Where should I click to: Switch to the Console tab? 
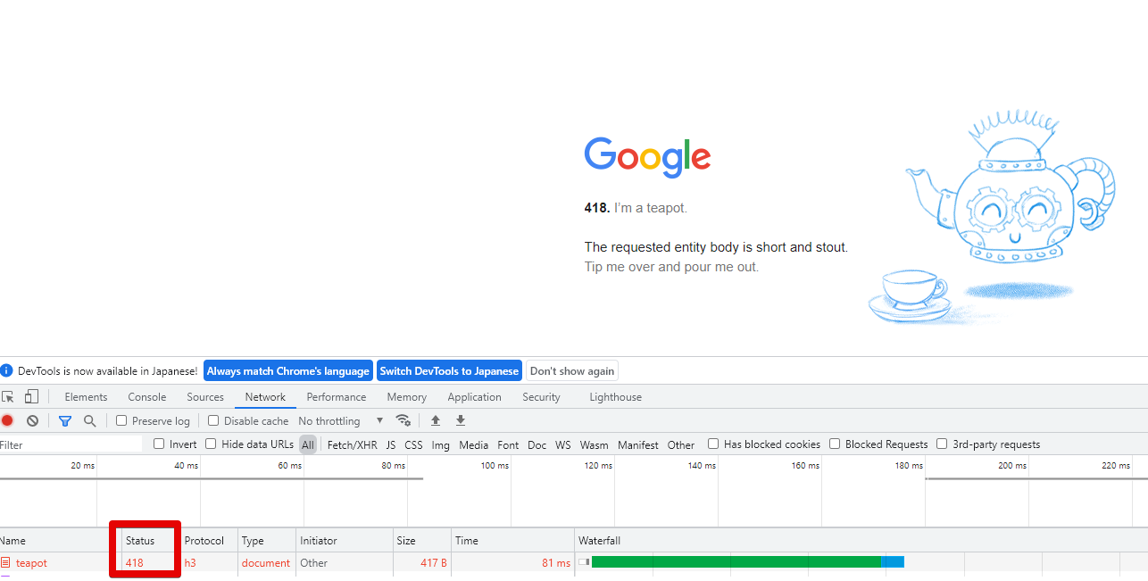coord(146,396)
